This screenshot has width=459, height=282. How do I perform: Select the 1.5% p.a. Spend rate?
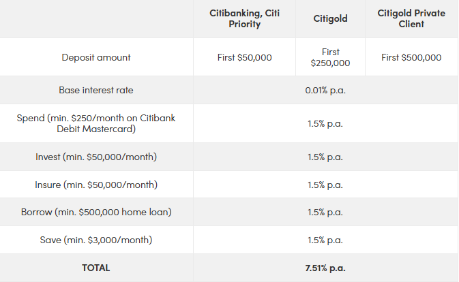pyautogui.click(x=325, y=123)
